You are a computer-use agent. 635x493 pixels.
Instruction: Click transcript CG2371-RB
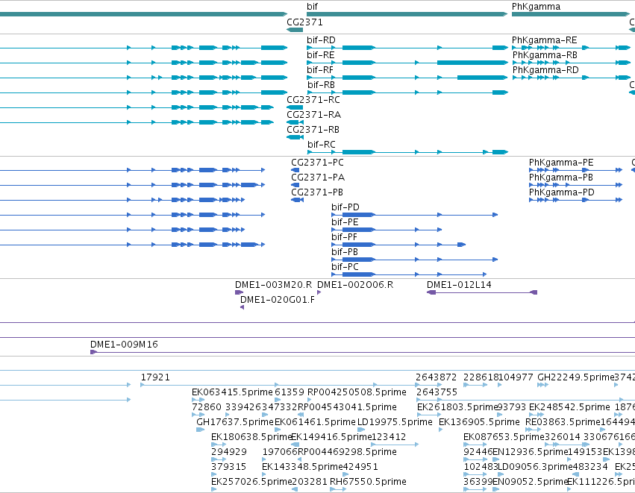[313, 130]
